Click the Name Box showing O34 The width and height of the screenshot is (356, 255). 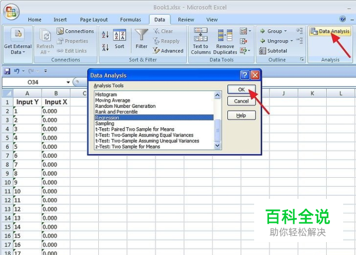(x=33, y=82)
